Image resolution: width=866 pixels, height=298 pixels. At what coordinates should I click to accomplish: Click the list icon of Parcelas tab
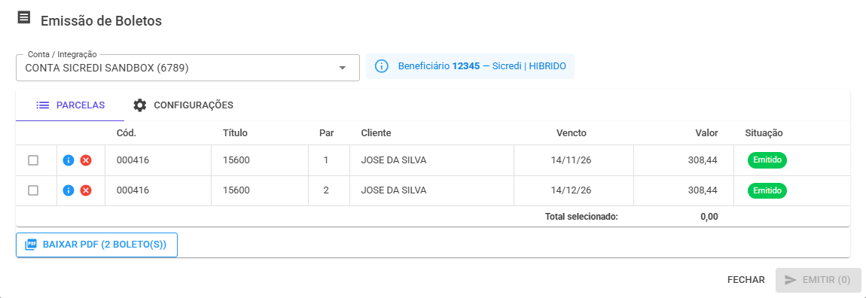pos(43,105)
